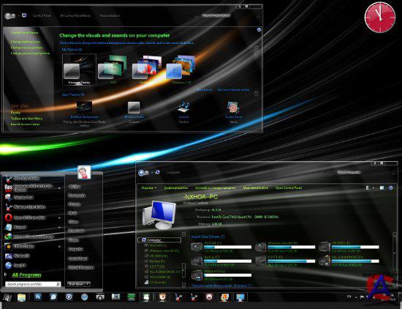Open Sounds settings icon

pyautogui.click(x=183, y=108)
